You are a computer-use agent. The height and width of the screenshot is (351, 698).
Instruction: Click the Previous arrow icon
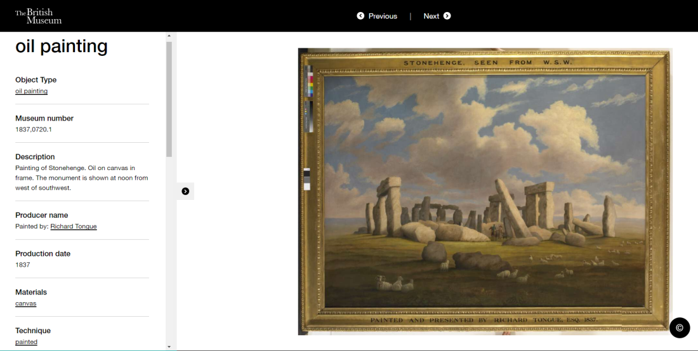pyautogui.click(x=360, y=16)
